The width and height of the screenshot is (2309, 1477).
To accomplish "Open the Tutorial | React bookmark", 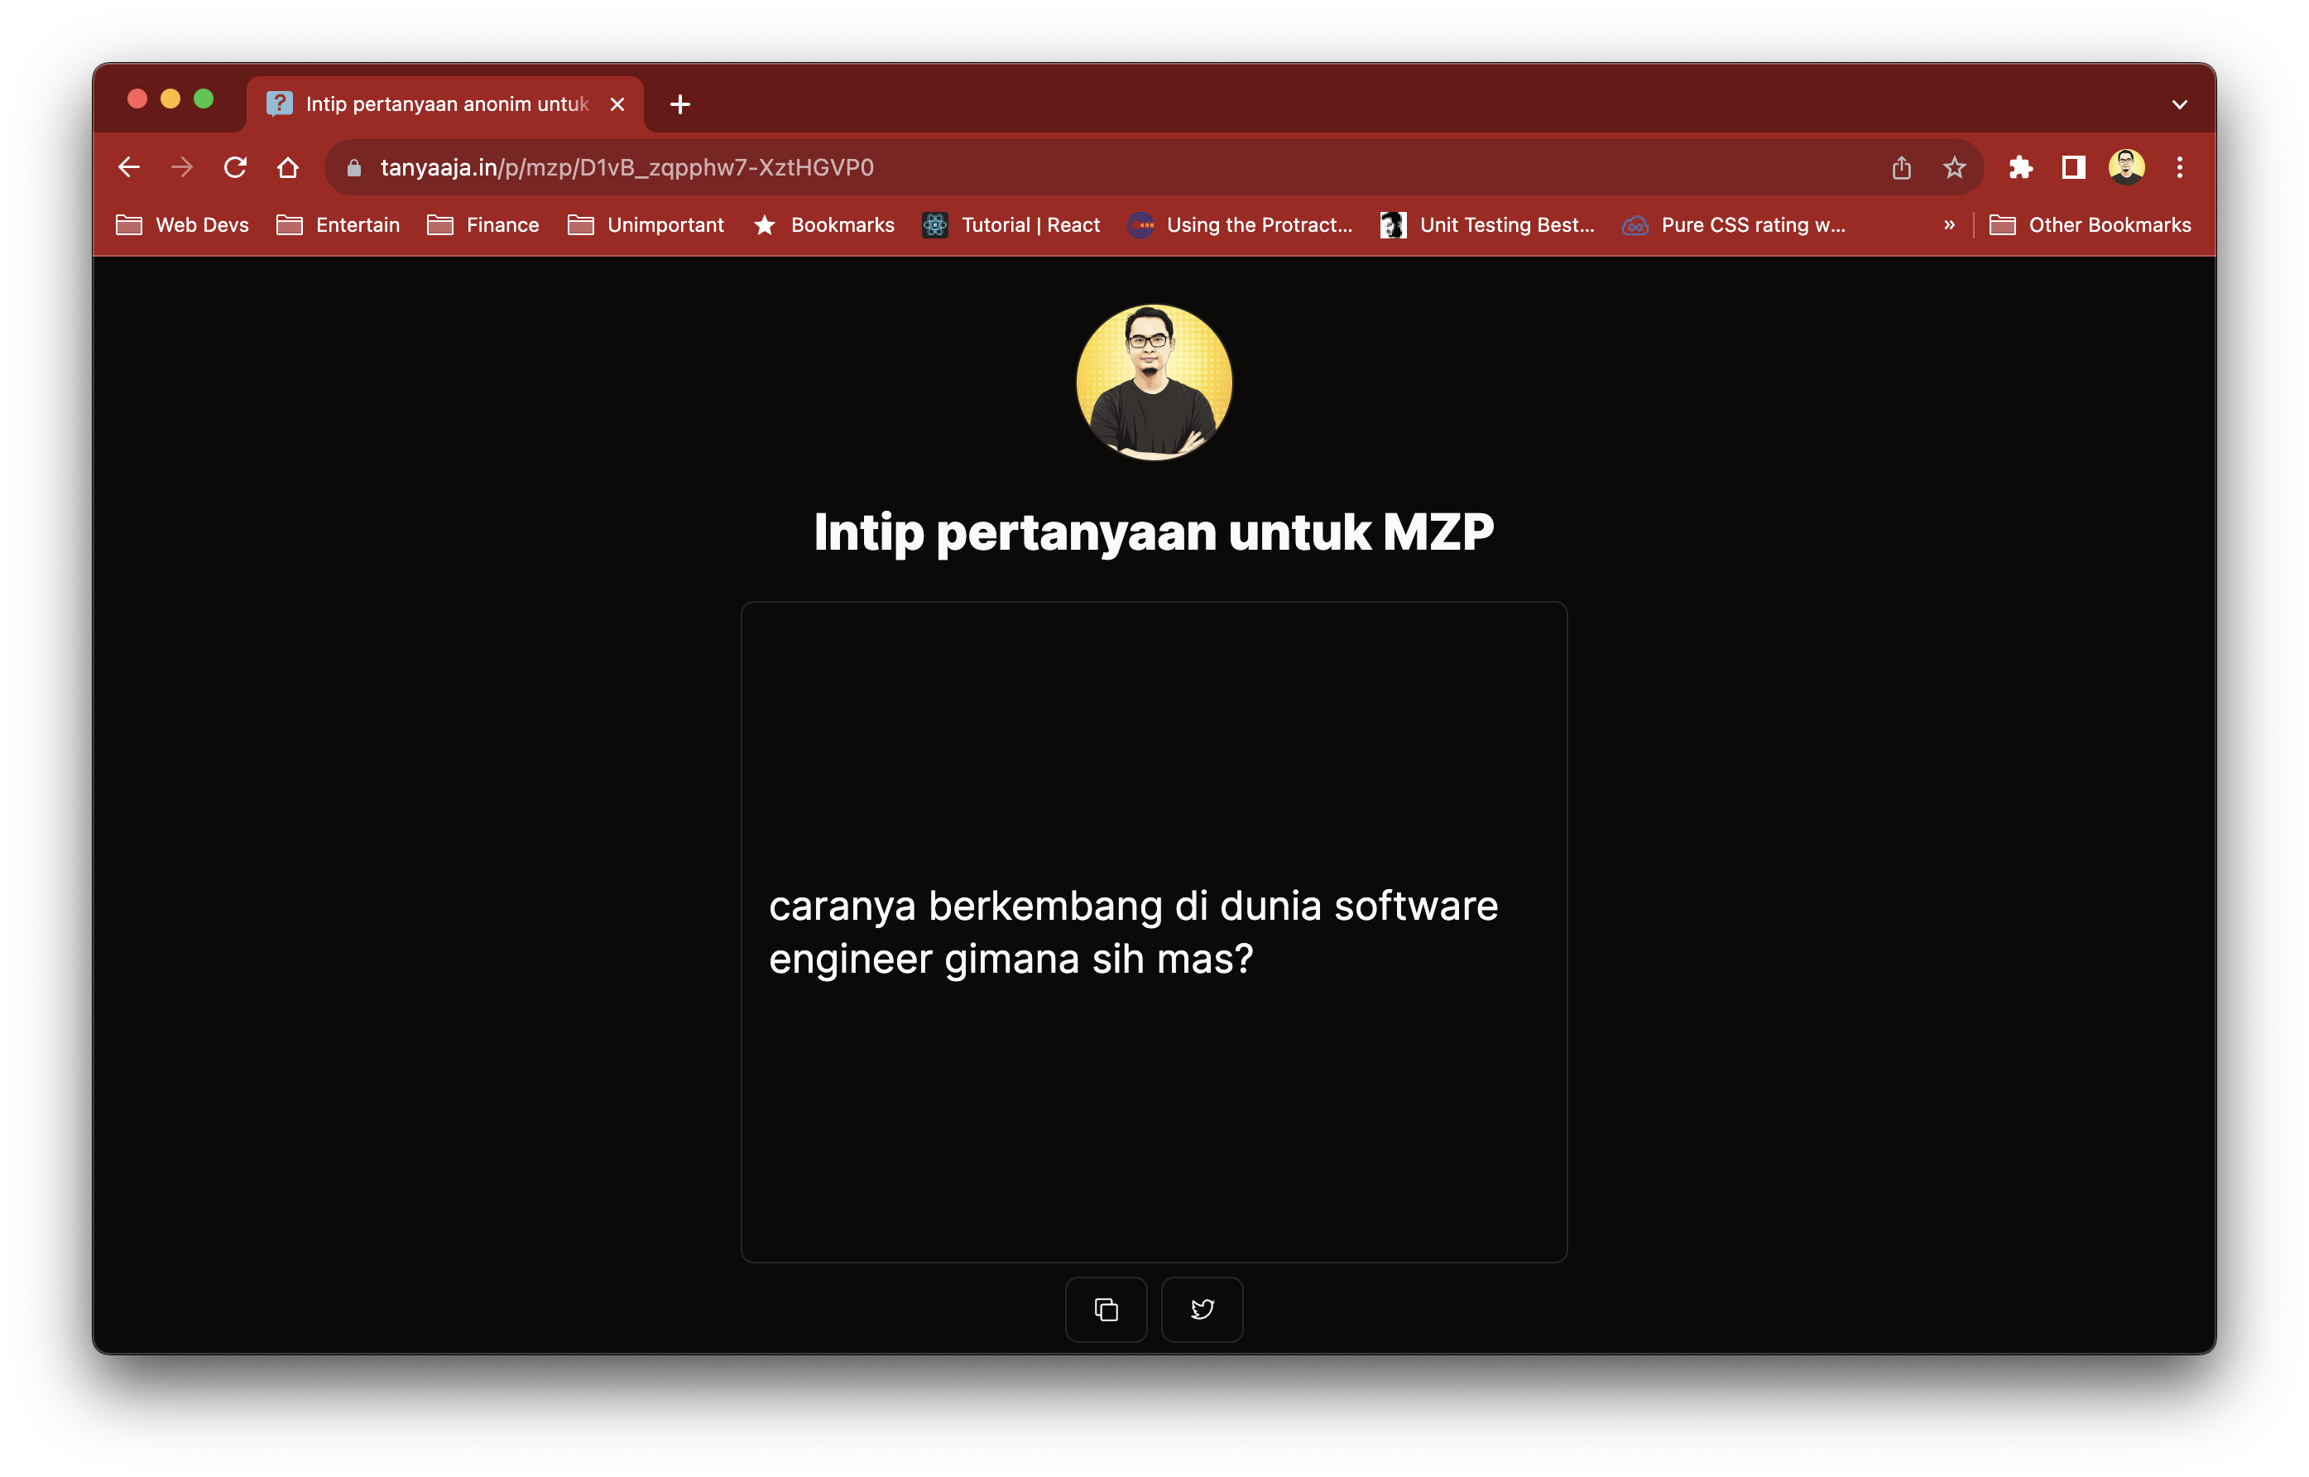I will pyautogui.click(x=1010, y=224).
